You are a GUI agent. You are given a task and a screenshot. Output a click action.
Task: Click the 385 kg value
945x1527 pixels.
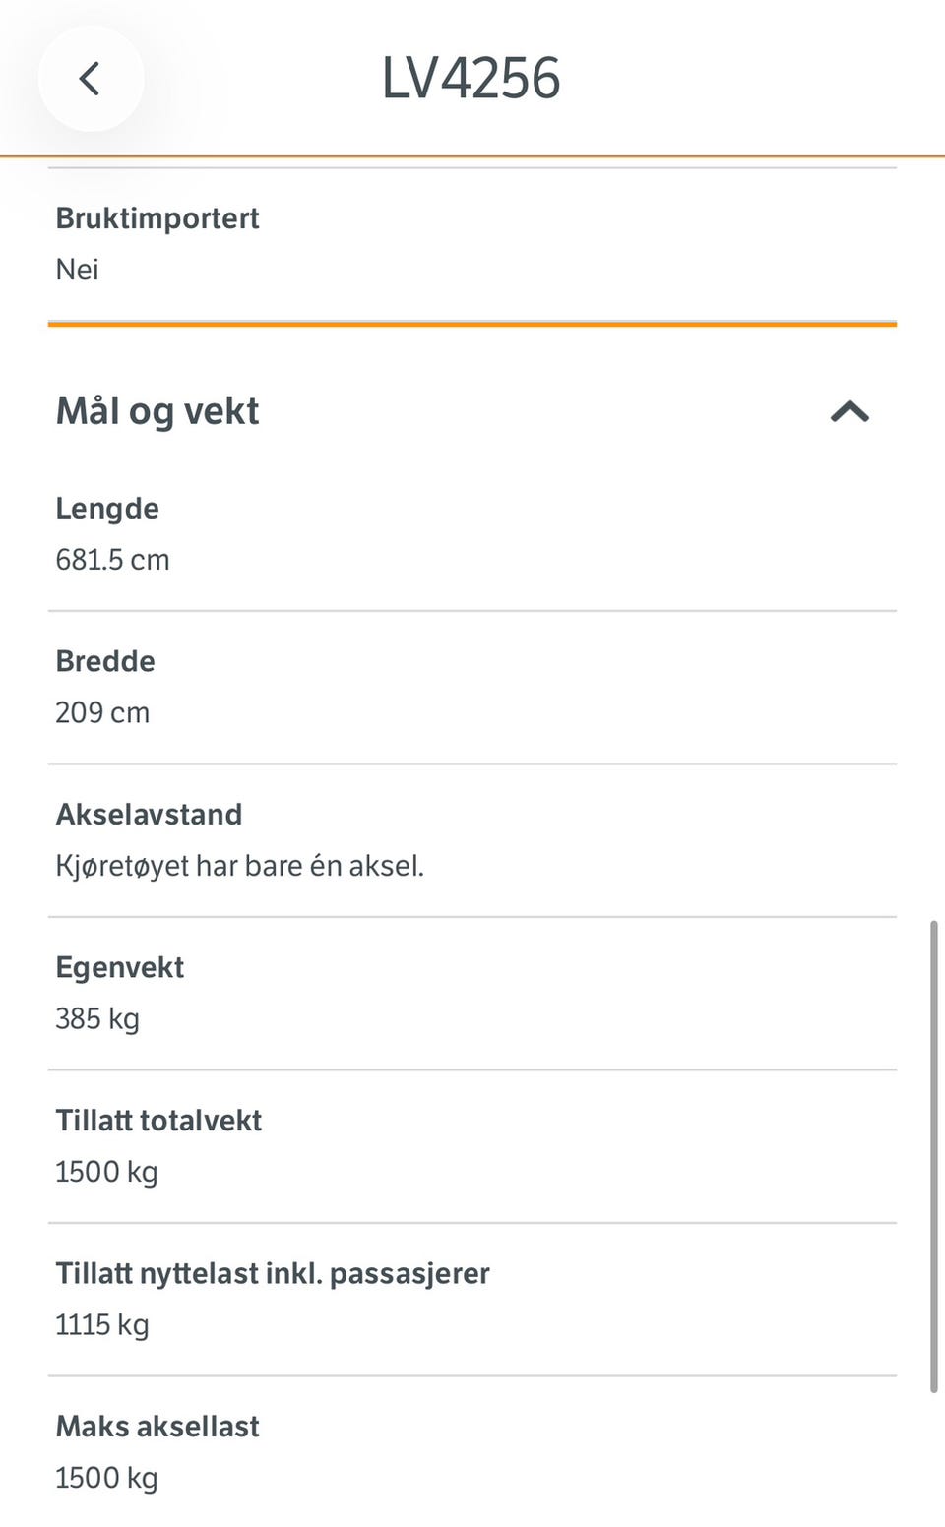pos(97,1018)
